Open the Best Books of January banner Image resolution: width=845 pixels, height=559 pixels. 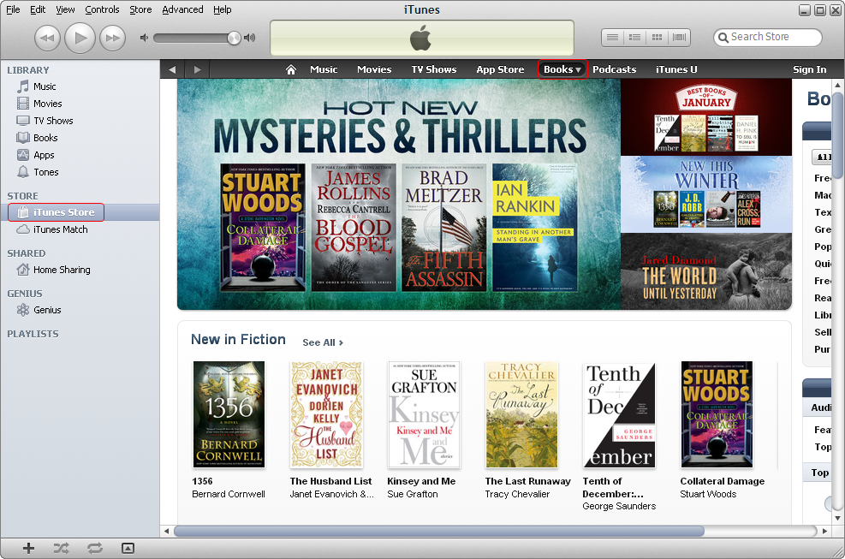(x=706, y=117)
